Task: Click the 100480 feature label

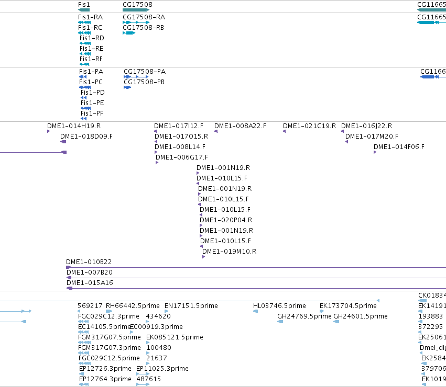Action: (159, 348)
